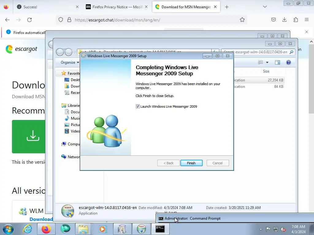This screenshot has height=235, width=314.
Task: Toggle the Explorer preview pane
Action: [277, 62]
